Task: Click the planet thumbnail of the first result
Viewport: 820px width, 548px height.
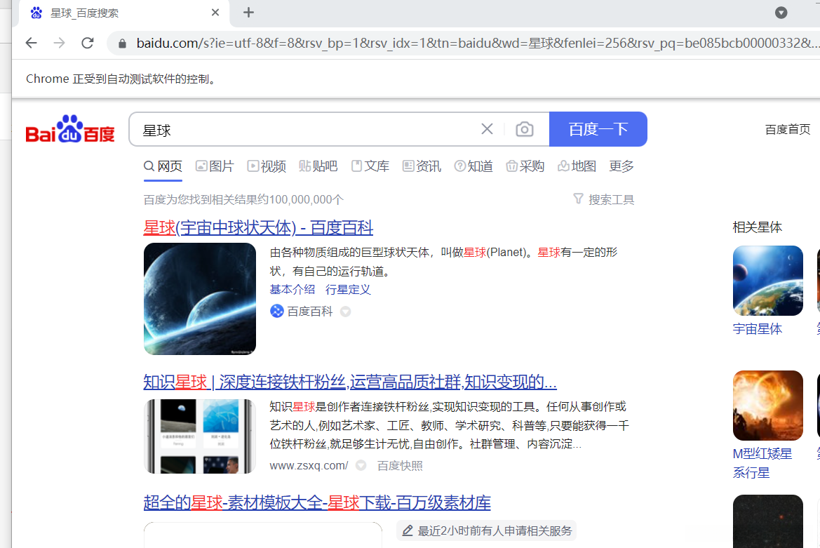Action: click(x=199, y=298)
